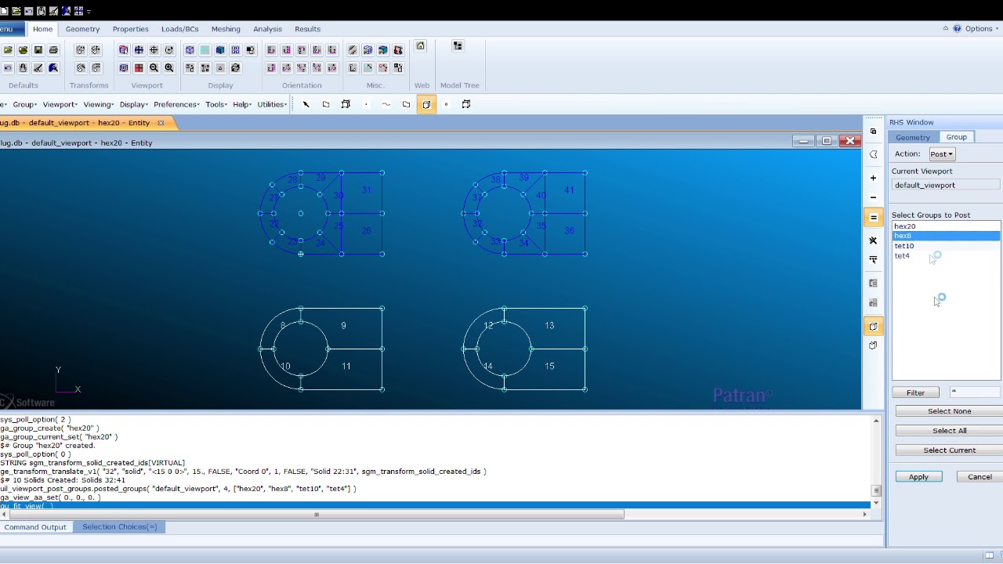Click the Select Current button
This screenshot has width=1003, height=564.
pos(949,450)
